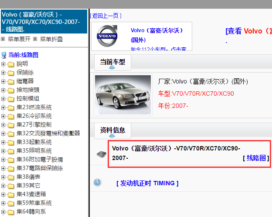The width and height of the screenshot is (272, 217).
Task: Click the 集59煞車系統 folder icon
Action: point(11,203)
